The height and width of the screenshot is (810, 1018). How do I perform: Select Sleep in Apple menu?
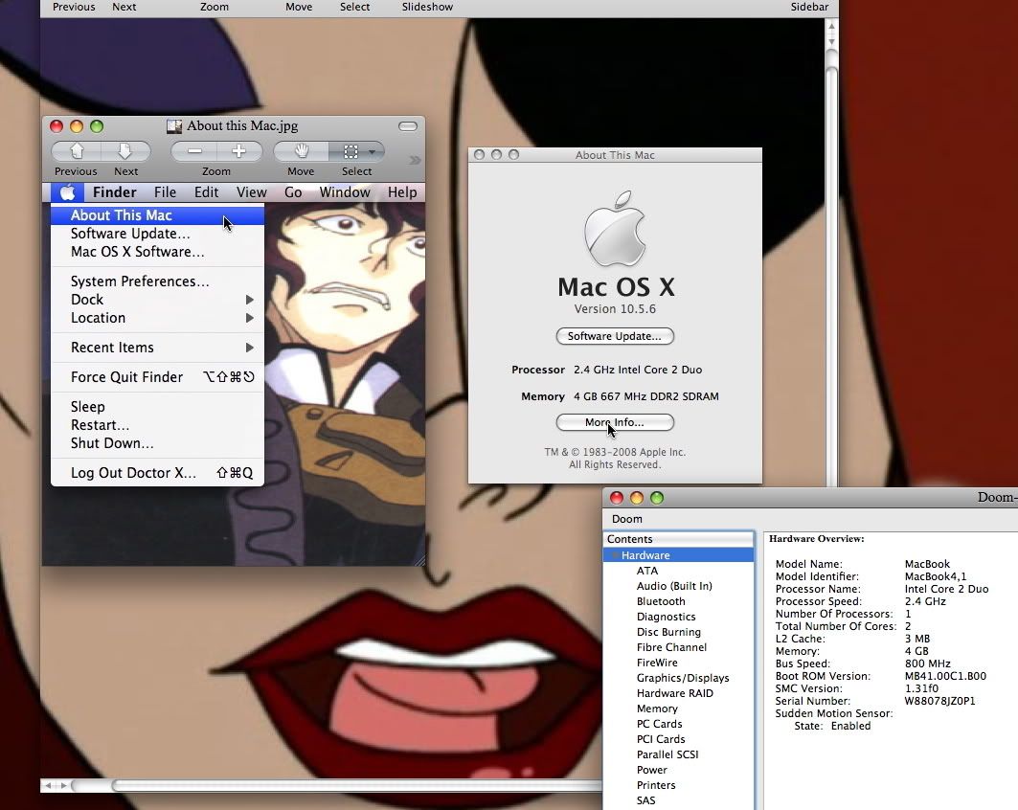point(157,406)
